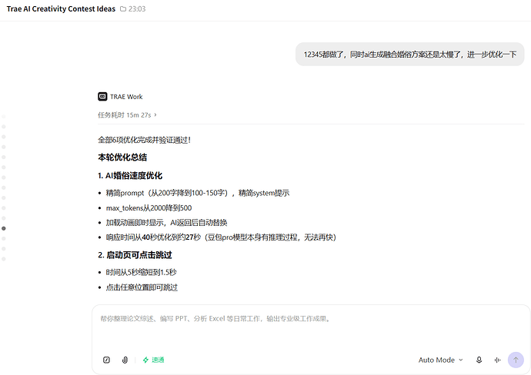The image size is (531, 375).
Task: Click the voice waveform icon
Action: (x=497, y=360)
